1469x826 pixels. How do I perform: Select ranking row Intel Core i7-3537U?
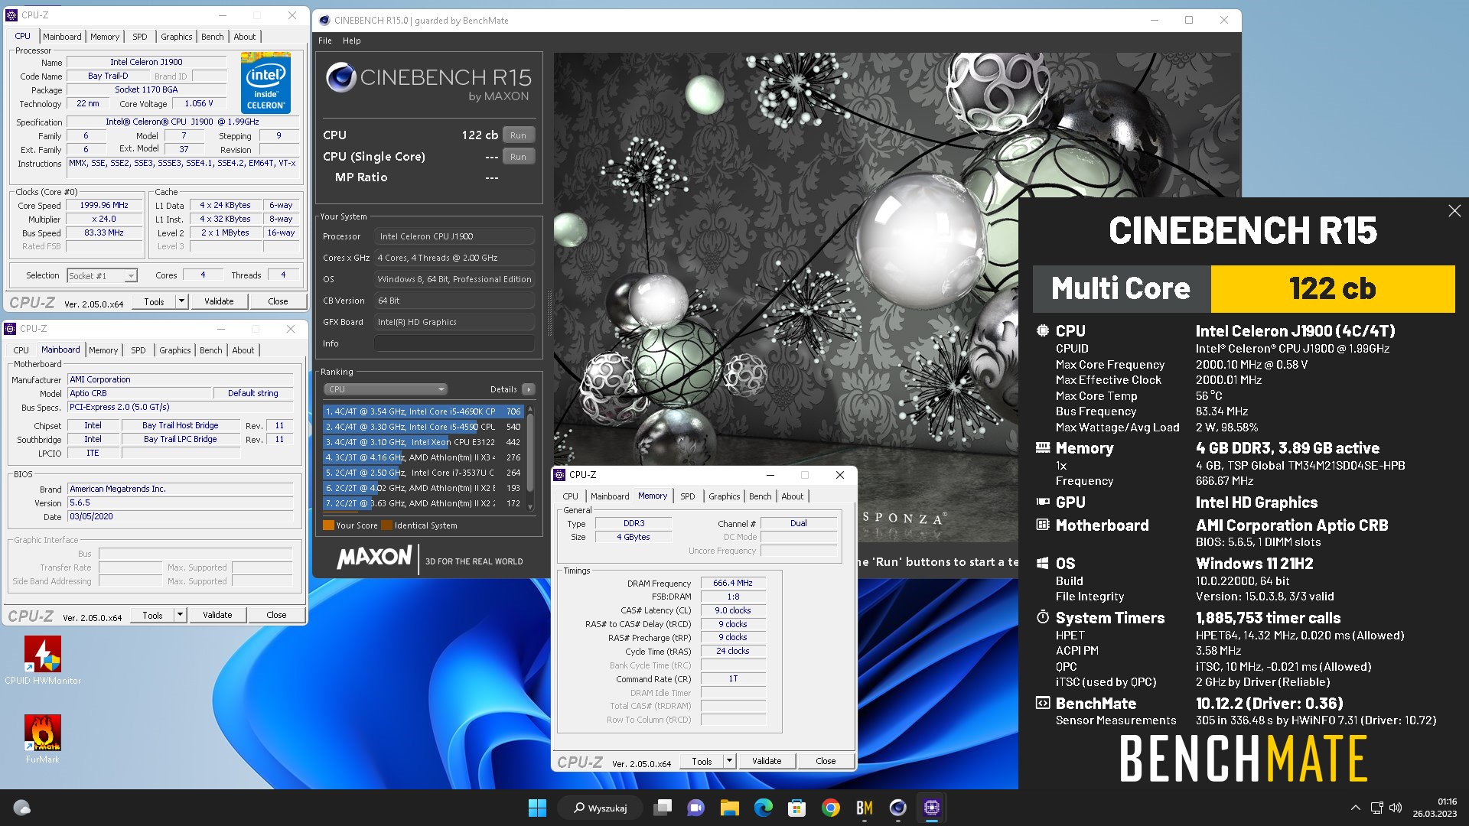[423, 473]
